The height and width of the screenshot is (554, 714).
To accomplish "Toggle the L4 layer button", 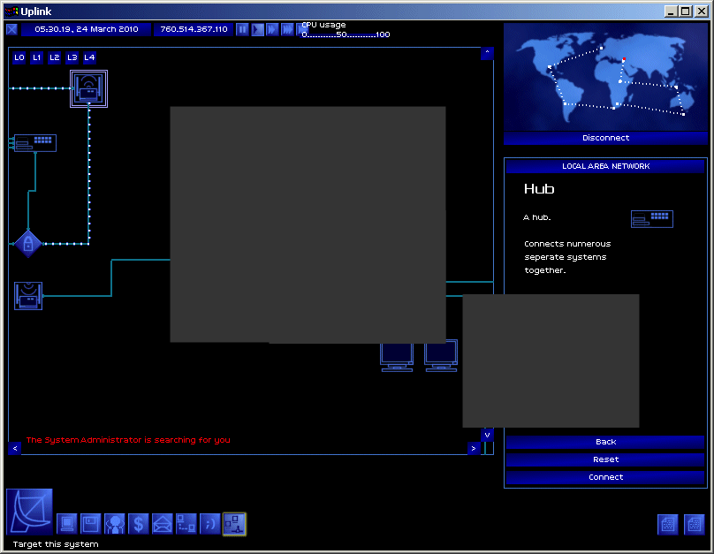I will tap(89, 57).
